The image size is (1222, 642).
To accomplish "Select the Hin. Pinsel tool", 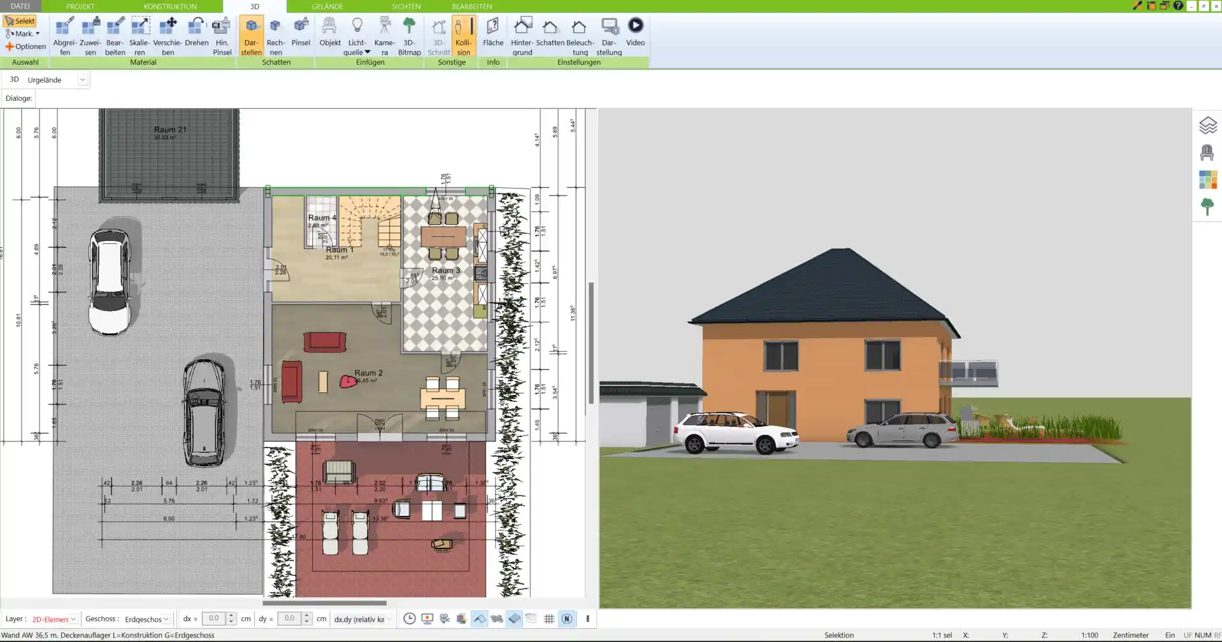I will click(x=222, y=37).
